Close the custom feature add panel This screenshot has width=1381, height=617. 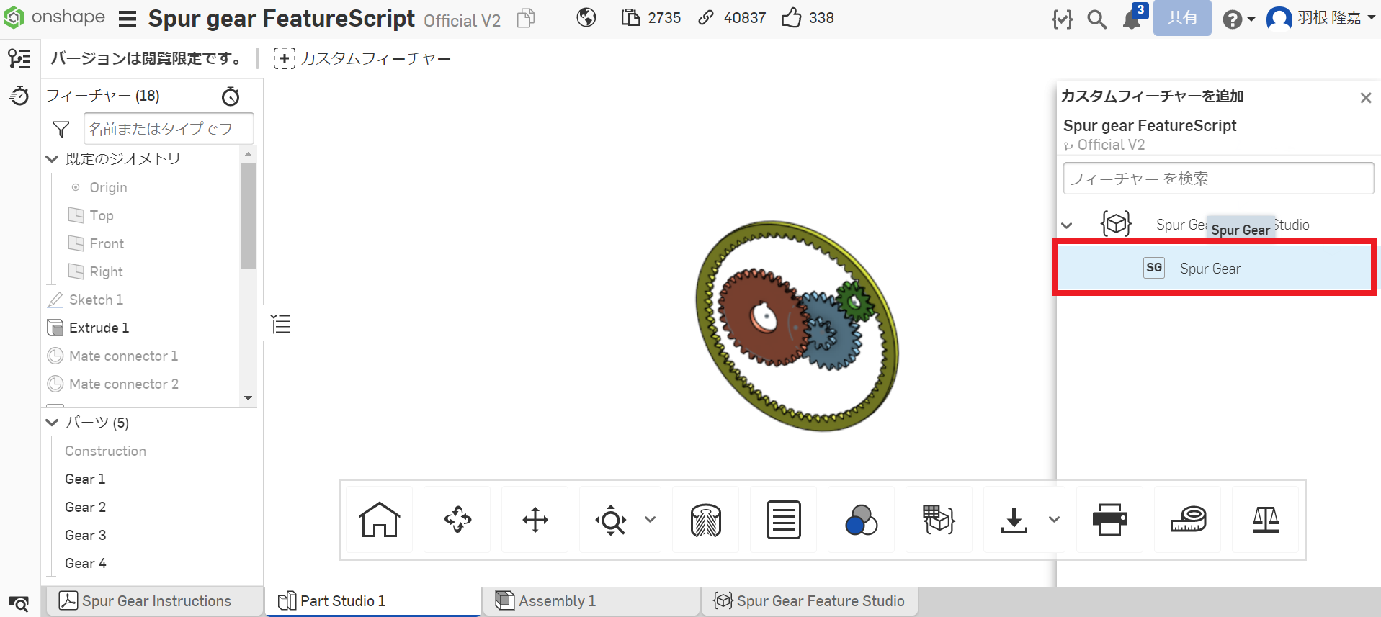[x=1365, y=97]
